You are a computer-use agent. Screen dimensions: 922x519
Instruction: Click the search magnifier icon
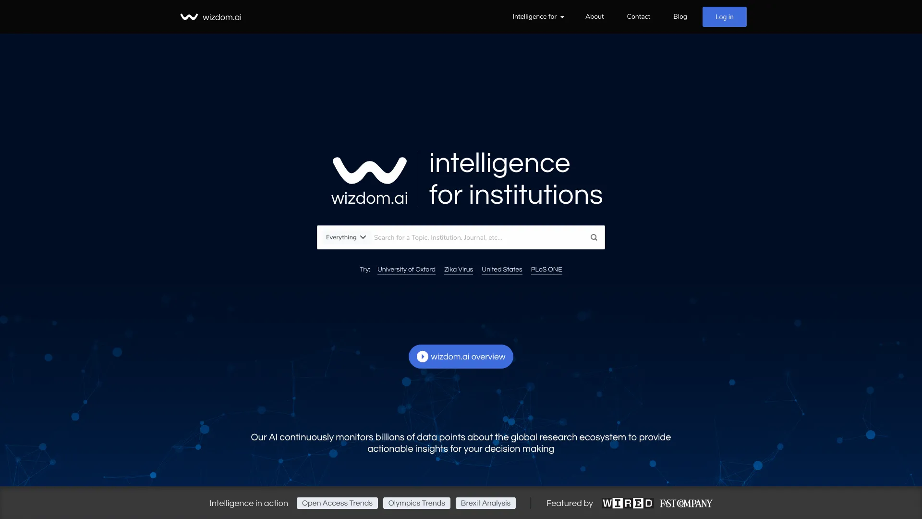tap(594, 237)
